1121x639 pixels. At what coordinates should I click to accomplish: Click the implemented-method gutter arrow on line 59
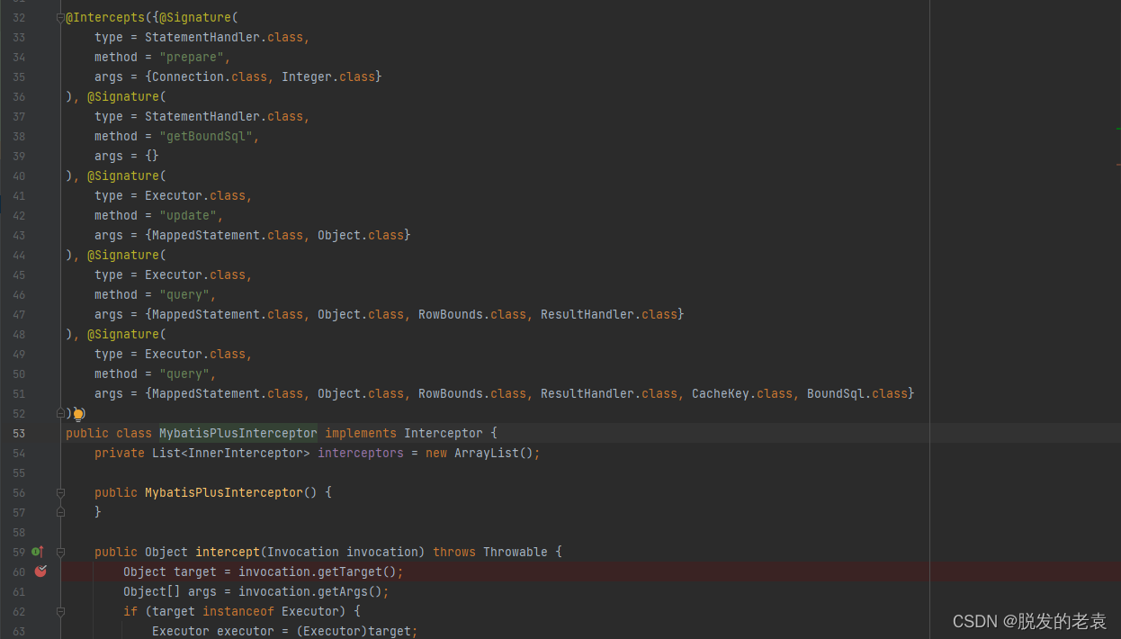click(37, 552)
